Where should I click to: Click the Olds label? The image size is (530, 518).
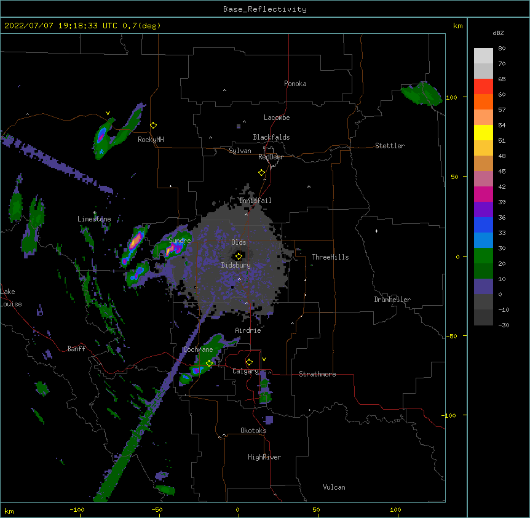[x=239, y=242]
